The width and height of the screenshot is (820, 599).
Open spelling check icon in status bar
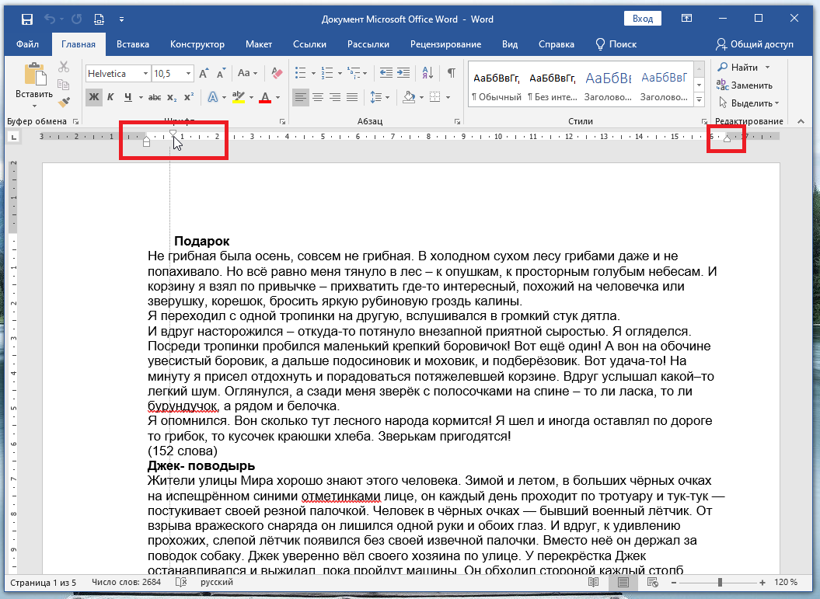(x=181, y=582)
